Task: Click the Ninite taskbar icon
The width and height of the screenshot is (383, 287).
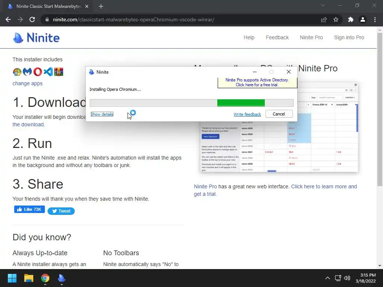Action: (62, 278)
